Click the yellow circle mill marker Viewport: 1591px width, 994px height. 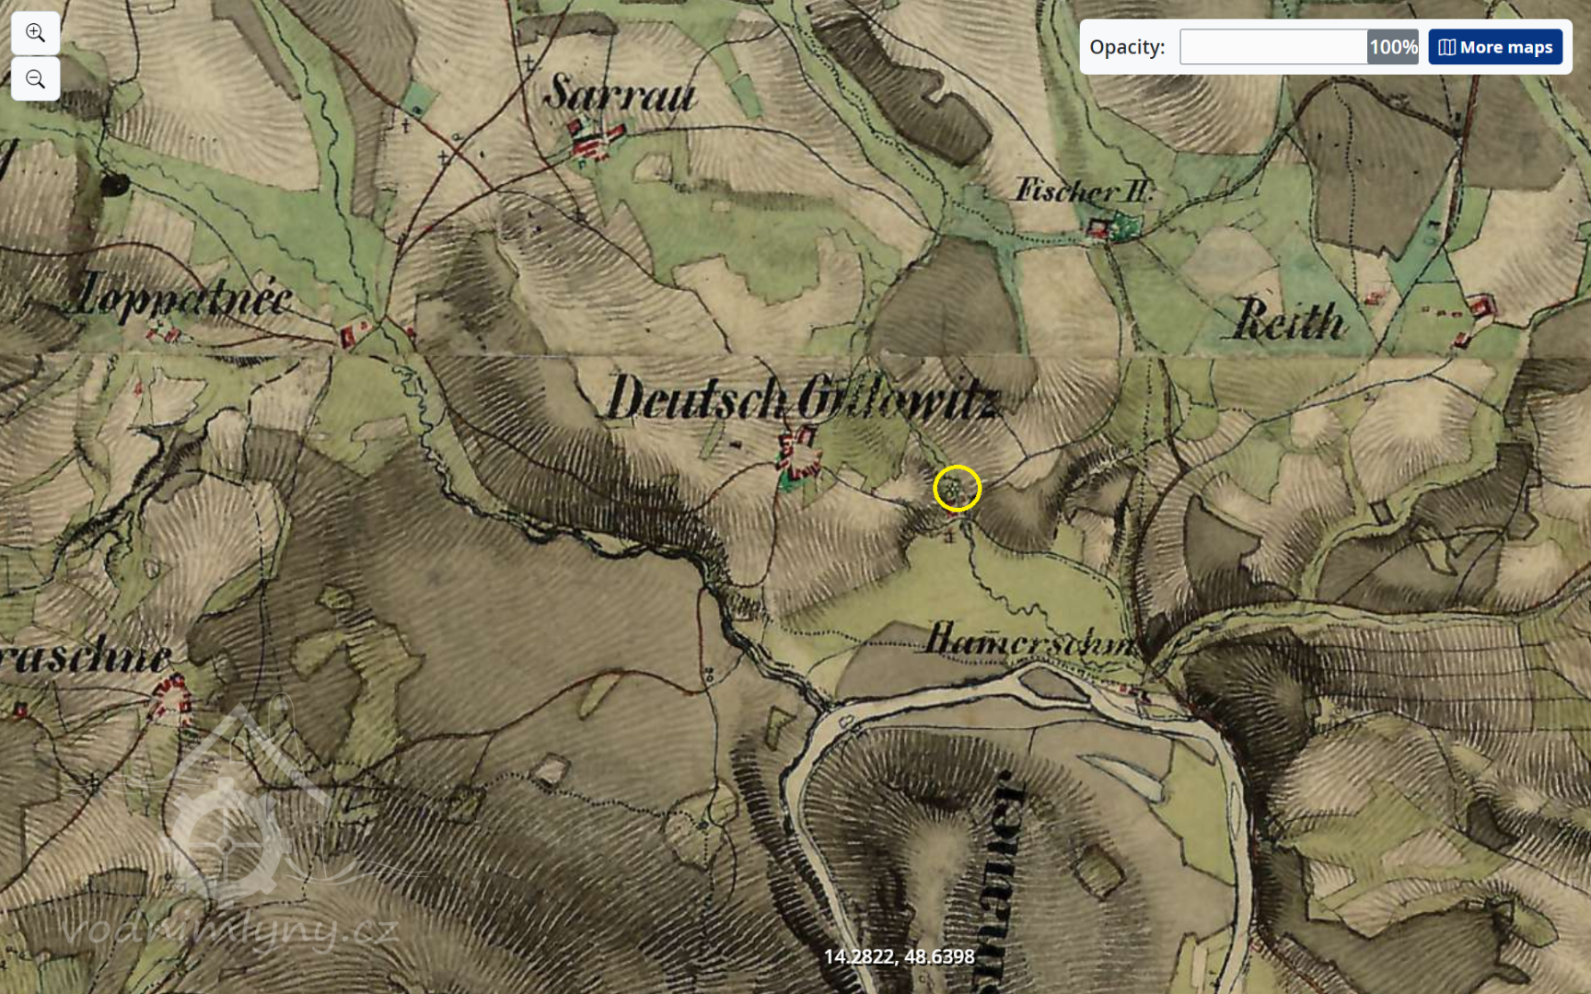coord(957,489)
